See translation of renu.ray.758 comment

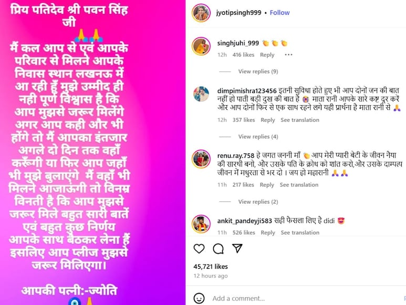[x=299, y=185]
